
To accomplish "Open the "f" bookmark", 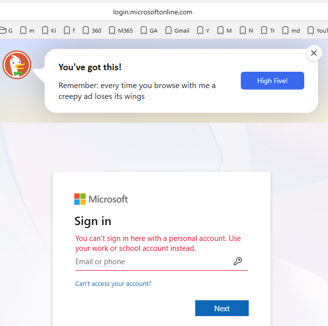I will tap(69, 31).
